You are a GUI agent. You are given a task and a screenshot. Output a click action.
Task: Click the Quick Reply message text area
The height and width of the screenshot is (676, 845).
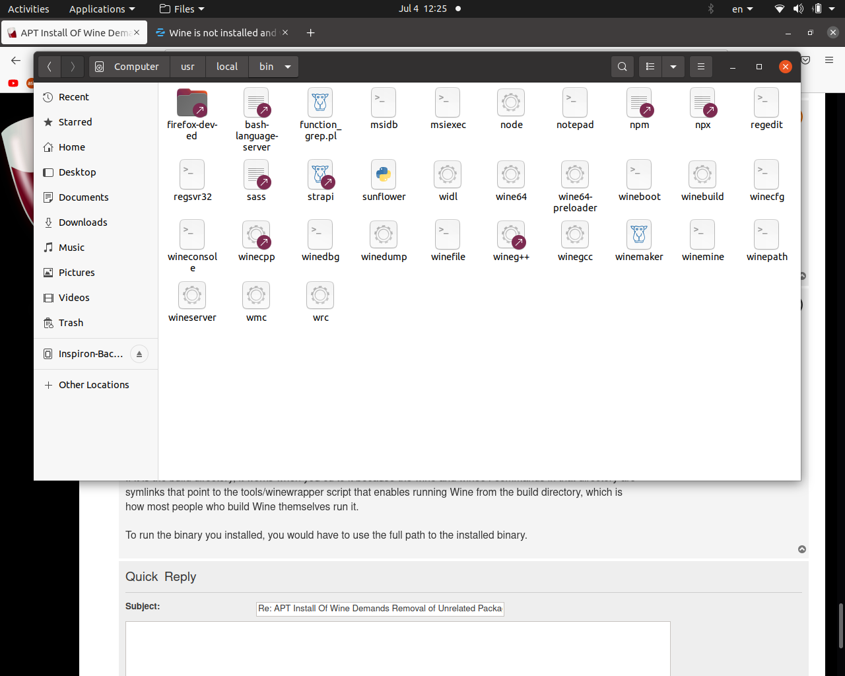398,648
